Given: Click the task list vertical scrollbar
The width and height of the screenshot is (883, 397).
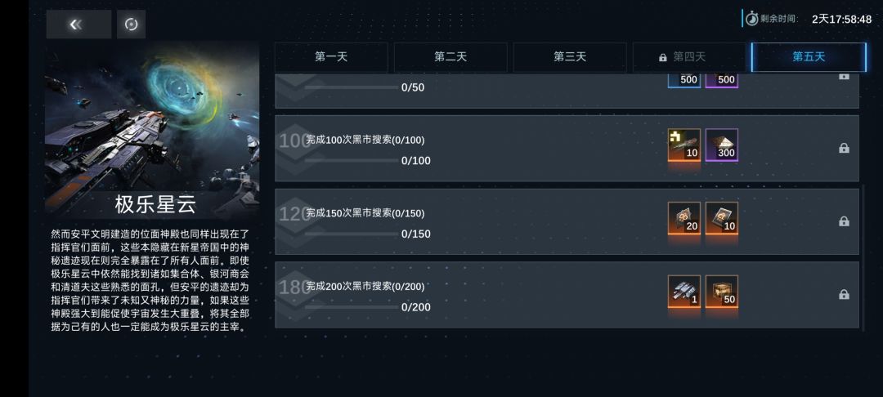Looking at the screenshot, I should [x=863, y=257].
